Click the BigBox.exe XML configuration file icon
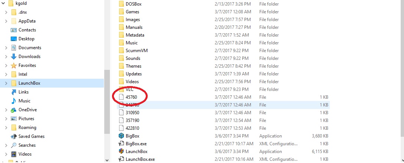The image size is (404, 163). tap(121, 144)
